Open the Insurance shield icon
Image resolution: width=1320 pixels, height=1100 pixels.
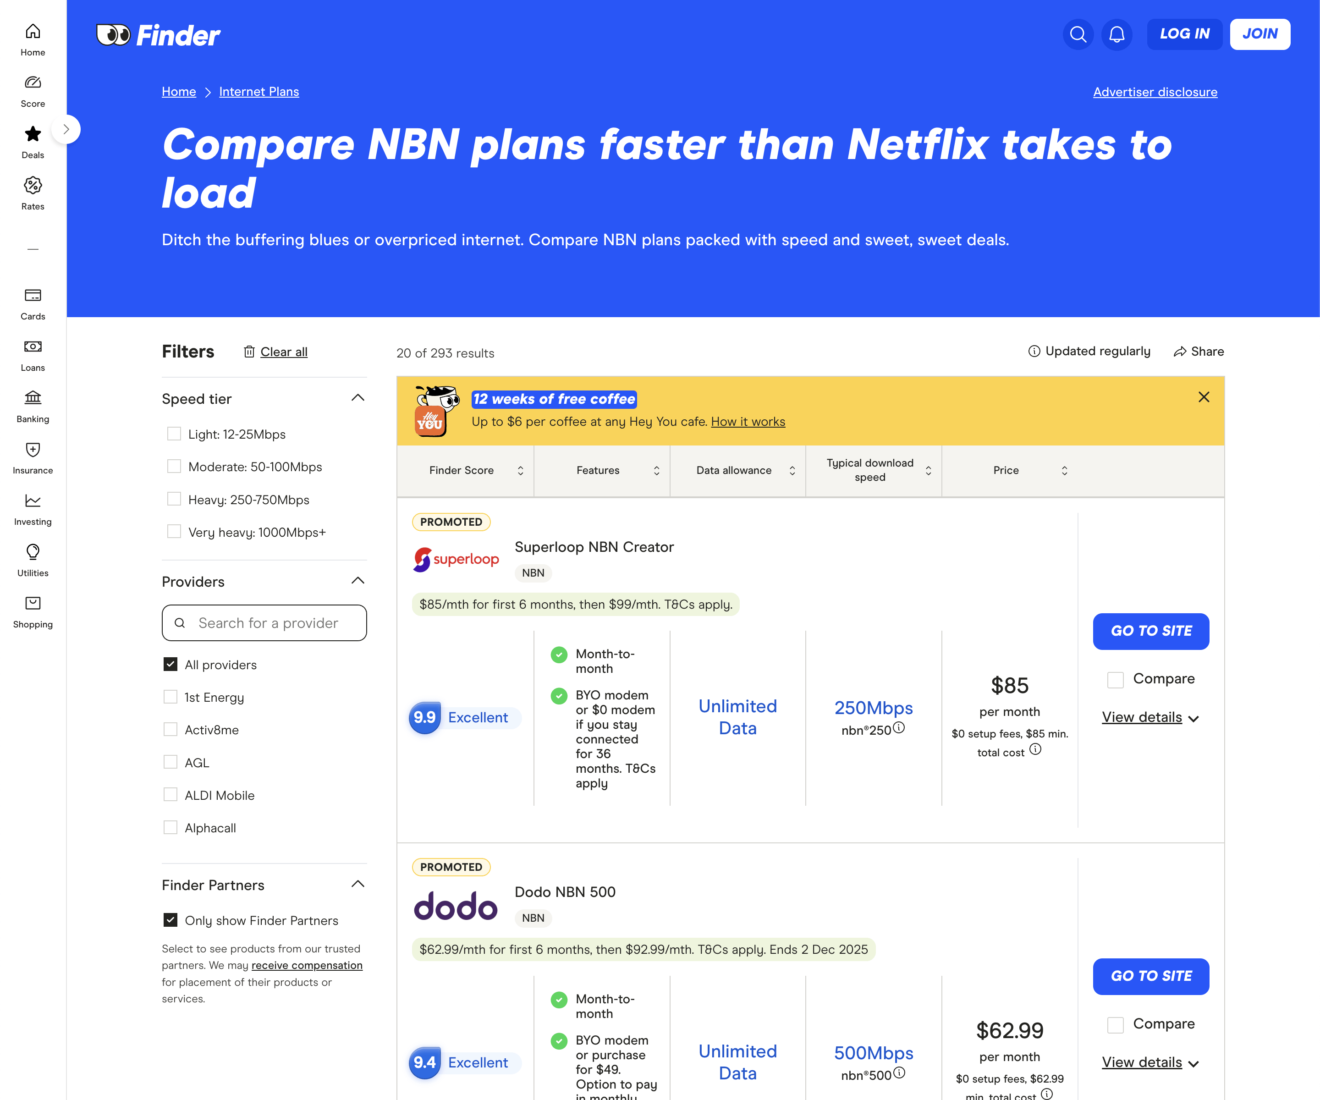(33, 450)
